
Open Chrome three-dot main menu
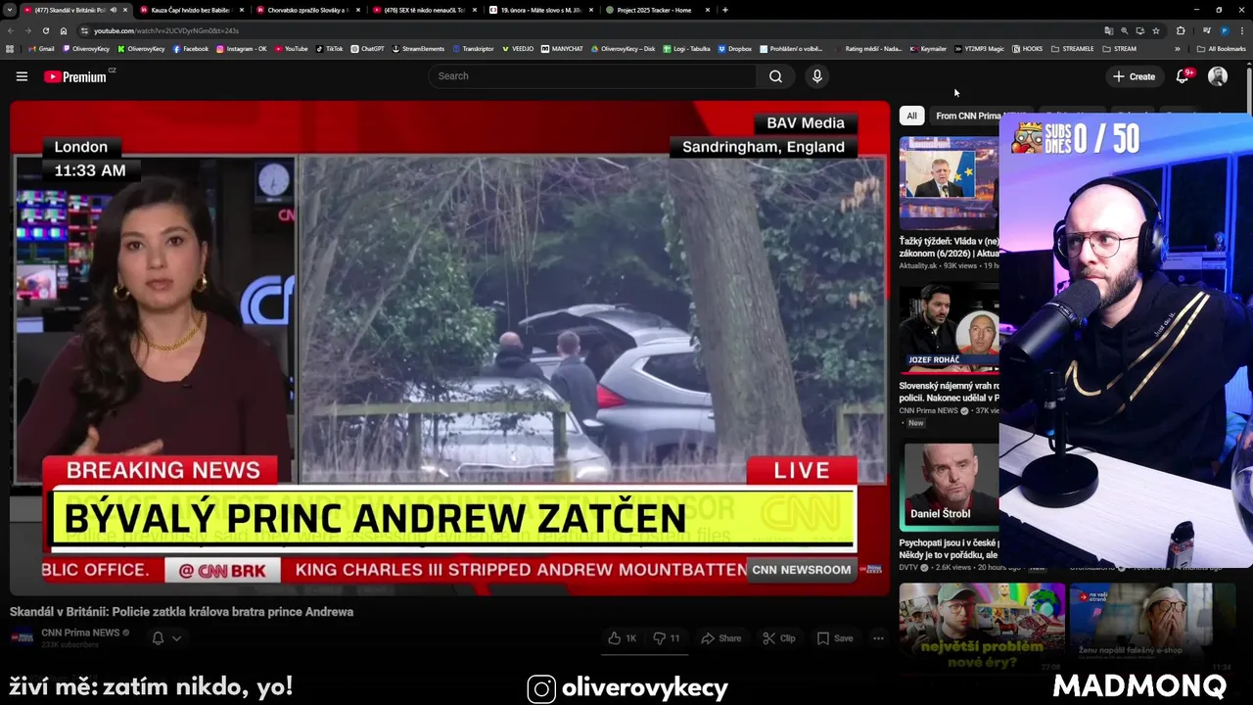[x=1241, y=30]
